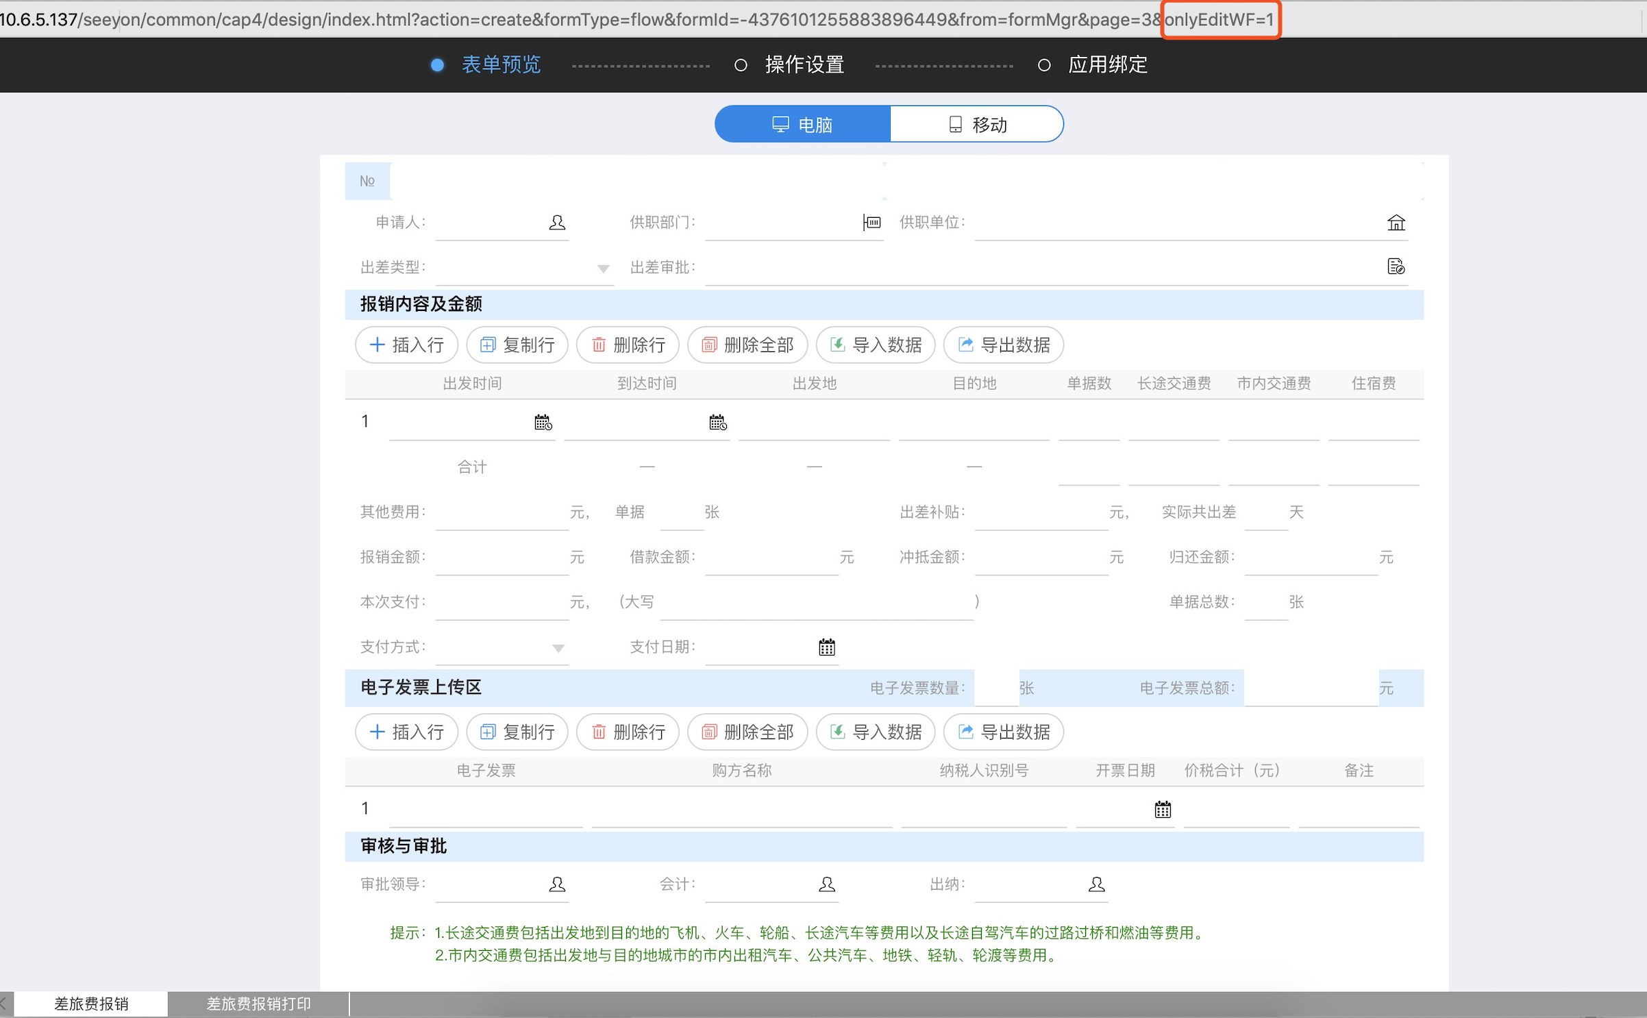The width and height of the screenshot is (1647, 1018).
Task: Select the 操作设置 step
Action: pyautogui.click(x=804, y=65)
